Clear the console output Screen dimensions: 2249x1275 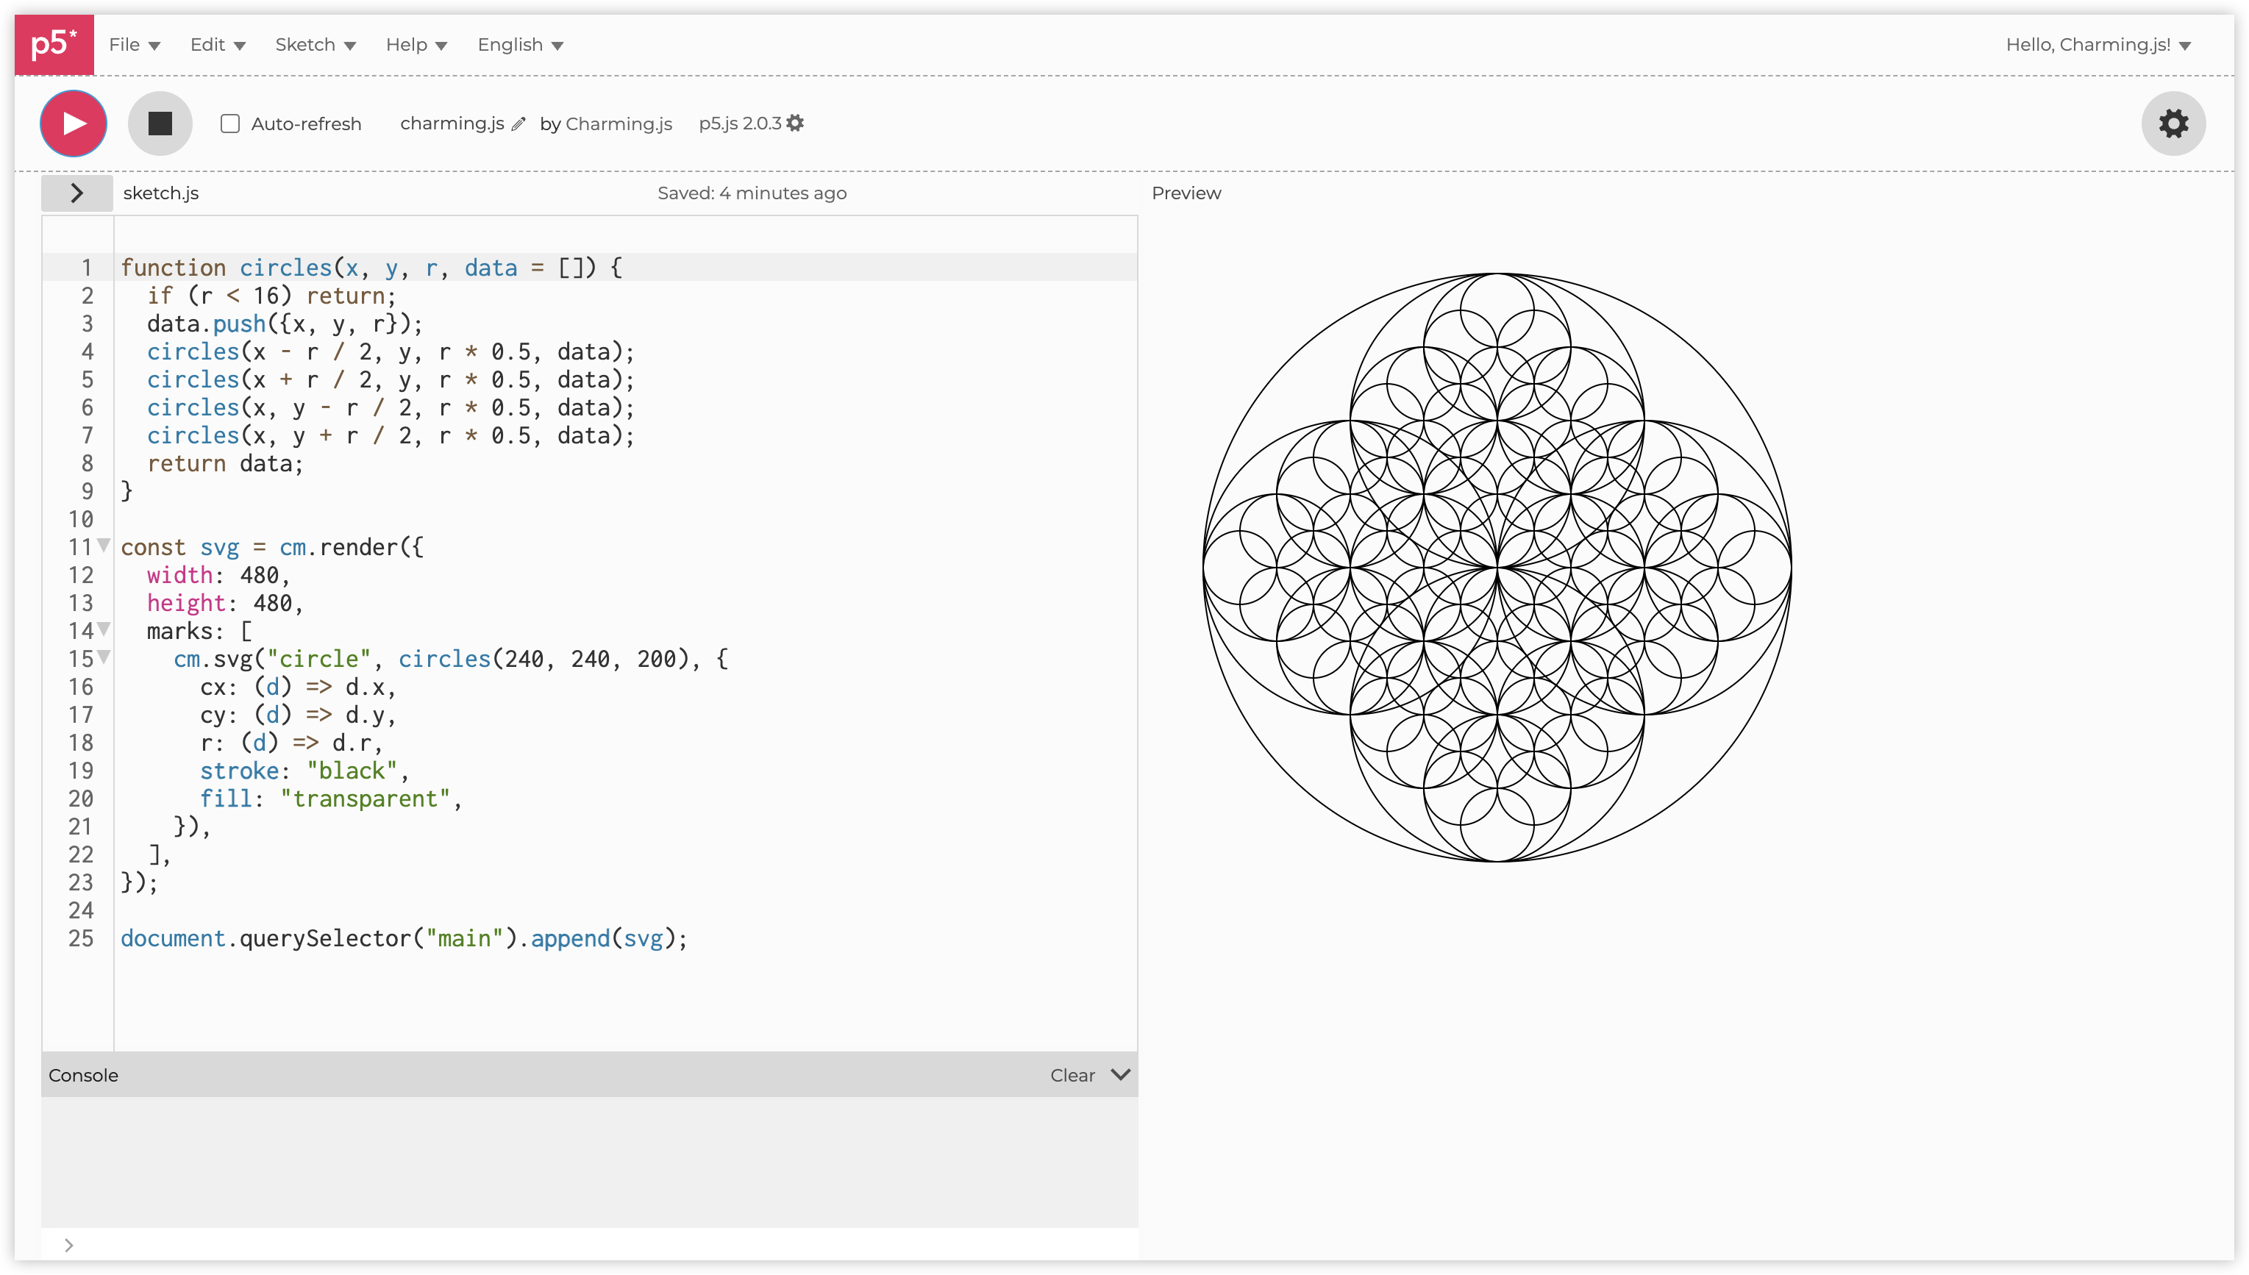coord(1072,1074)
